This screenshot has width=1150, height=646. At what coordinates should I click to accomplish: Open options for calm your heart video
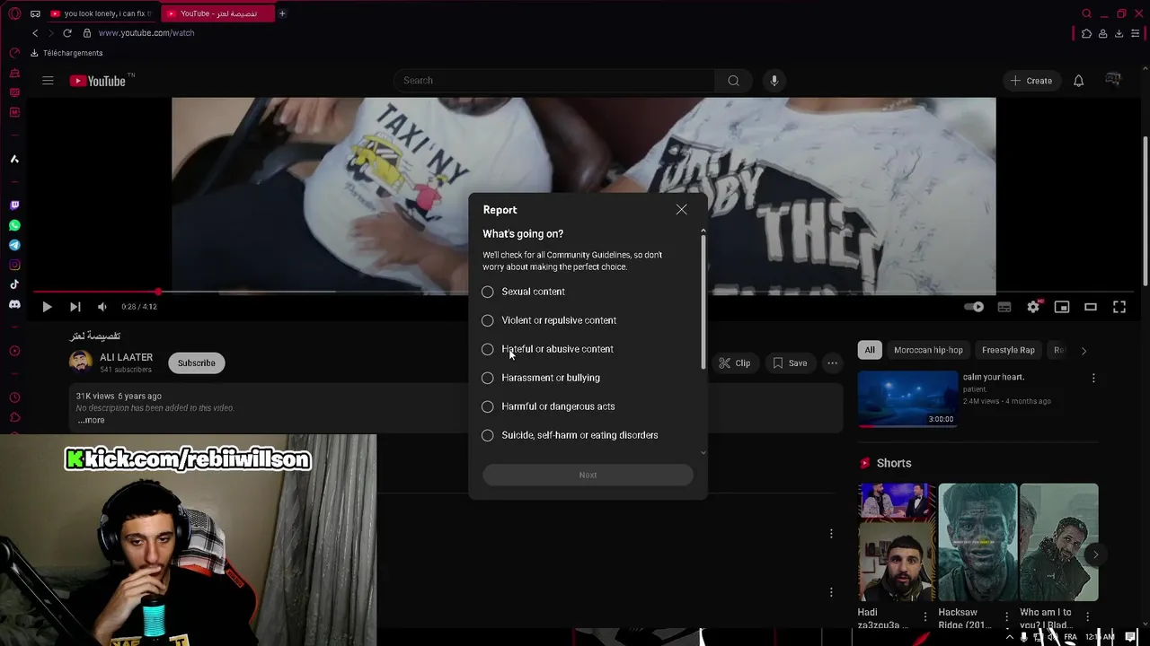pos(1093,379)
